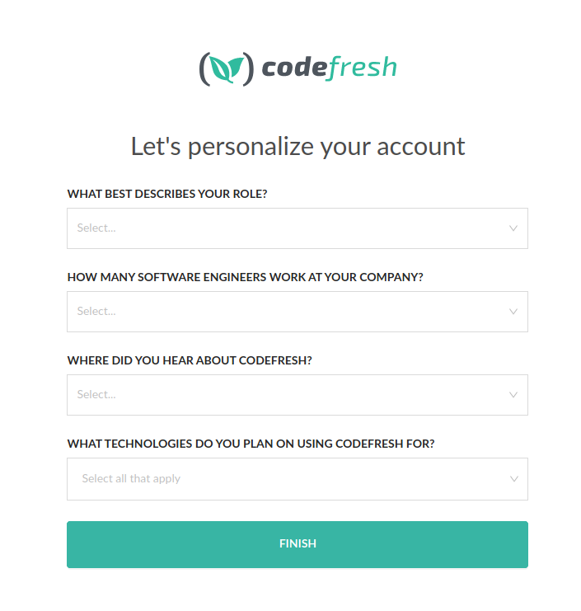Open the 'What best describes your role' dropdown
This screenshot has height=611, width=581.
point(298,228)
